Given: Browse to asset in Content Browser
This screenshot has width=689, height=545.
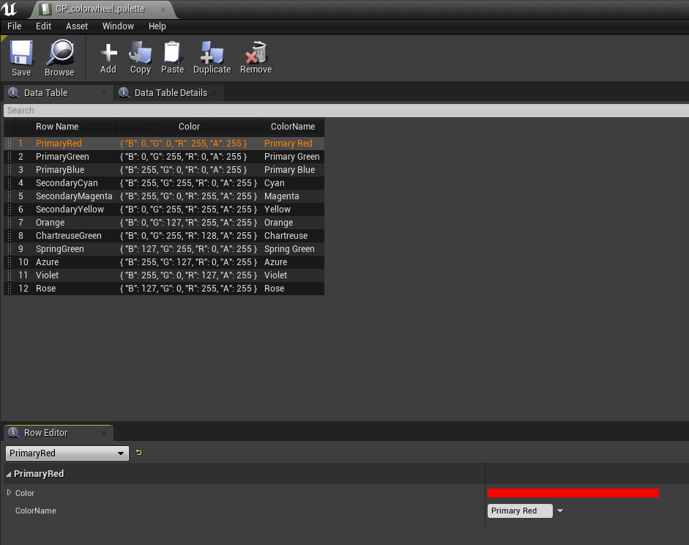Looking at the screenshot, I should (x=59, y=59).
